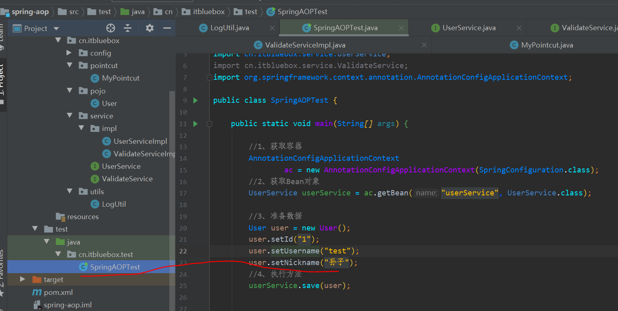This screenshot has height=311, width=618.
Task: Select the resources folder
Action: pyautogui.click(x=83, y=217)
